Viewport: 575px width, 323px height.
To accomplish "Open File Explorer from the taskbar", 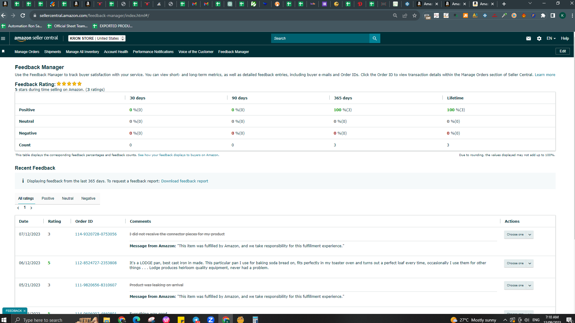I will tap(106, 320).
